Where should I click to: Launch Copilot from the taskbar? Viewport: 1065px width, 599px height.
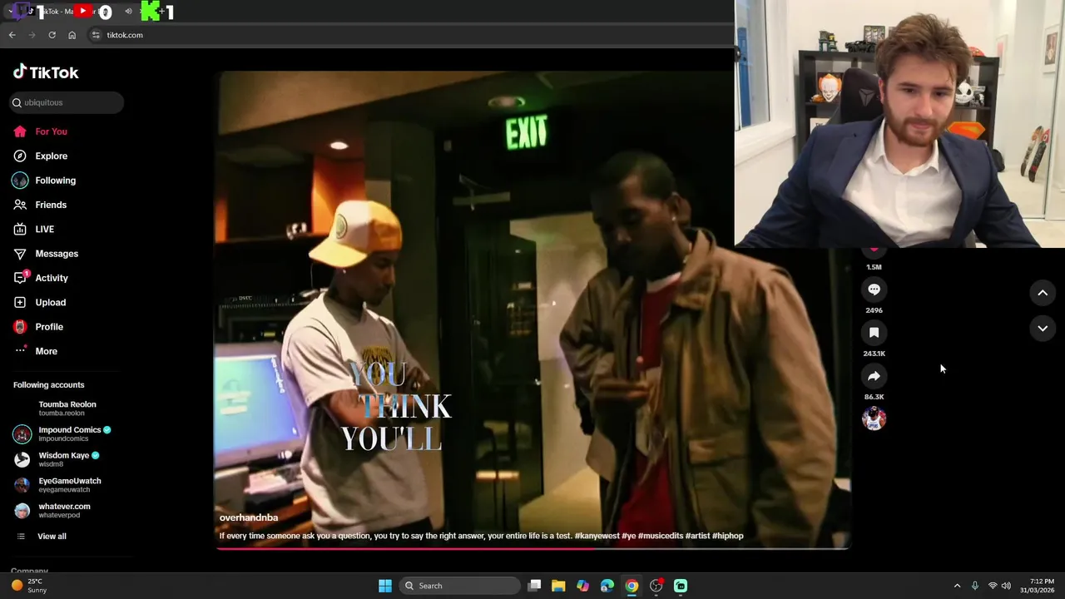click(582, 586)
